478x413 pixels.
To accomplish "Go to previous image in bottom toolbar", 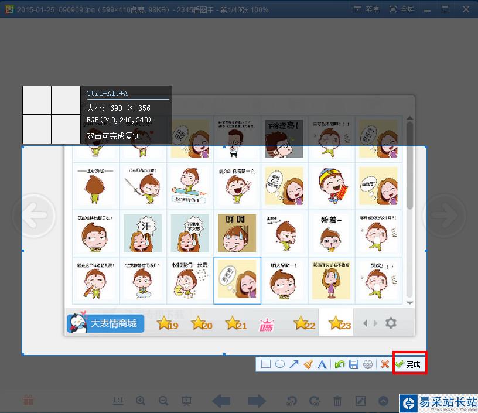I will [221, 401].
